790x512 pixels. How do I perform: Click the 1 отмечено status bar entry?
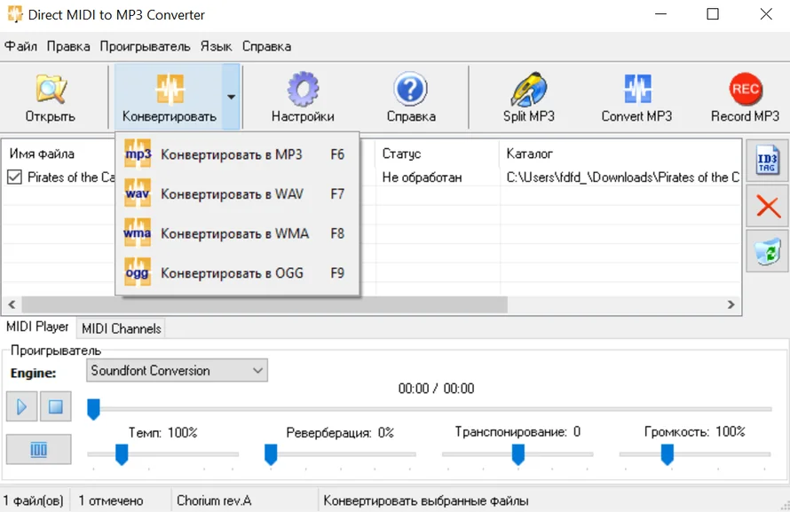coord(111,501)
